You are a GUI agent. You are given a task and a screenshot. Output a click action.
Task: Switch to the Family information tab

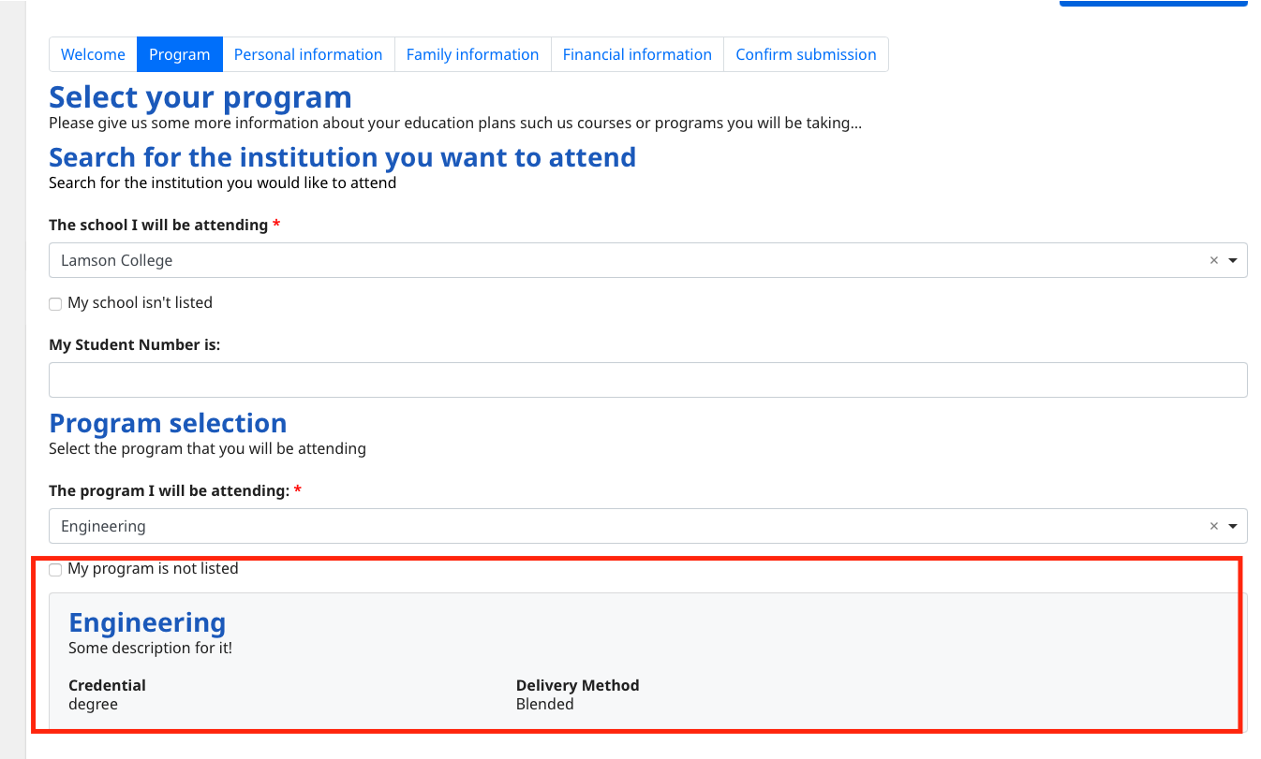(x=472, y=54)
